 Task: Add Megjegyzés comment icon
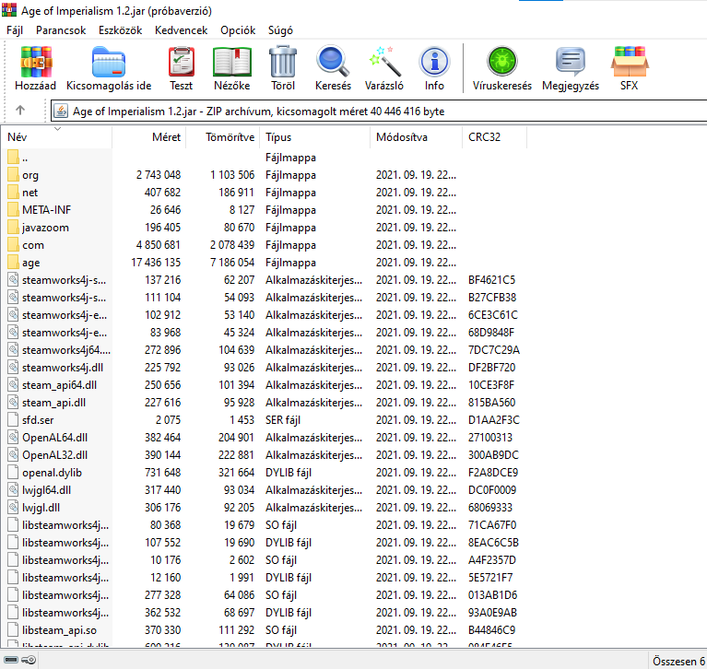pyautogui.click(x=571, y=62)
